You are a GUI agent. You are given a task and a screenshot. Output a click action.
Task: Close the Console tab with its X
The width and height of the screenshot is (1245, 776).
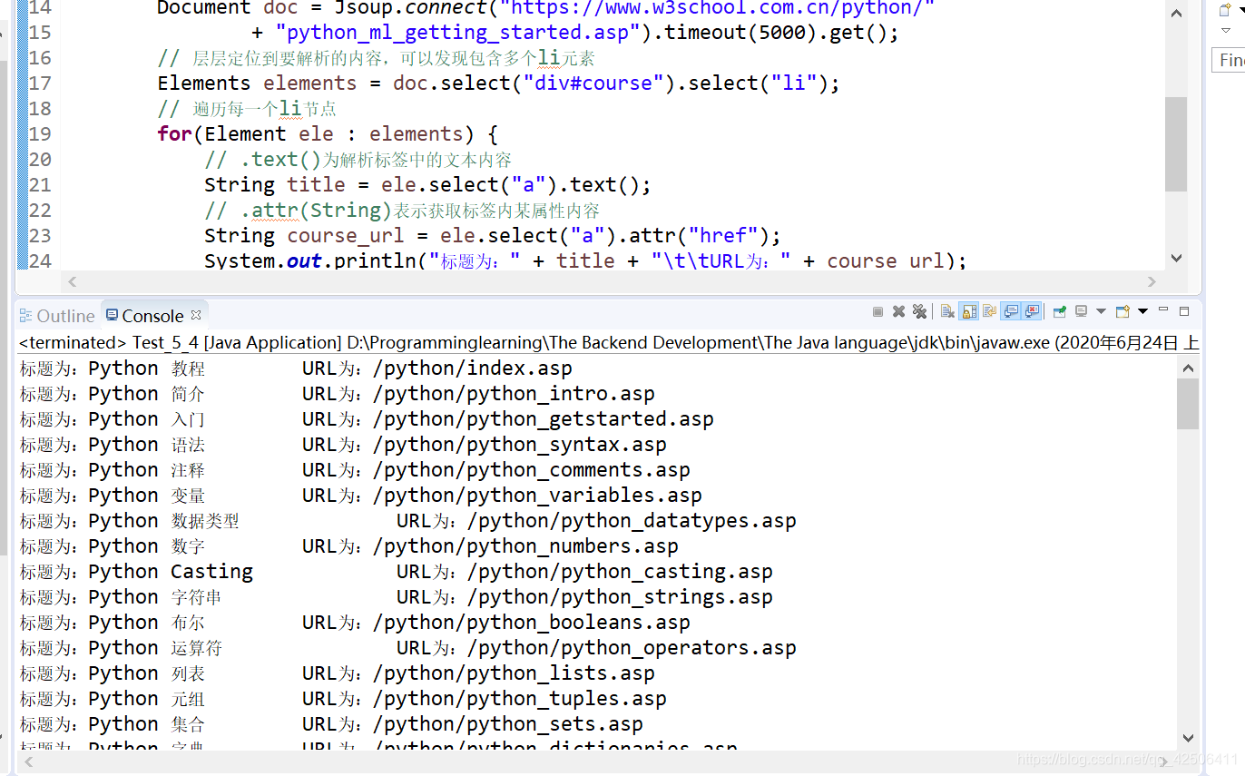point(196,315)
